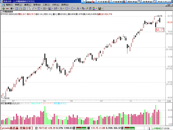This screenshot has width=173, height=130.
Task: Click the 17:19:06 clock in status bar
Action: tap(165, 129)
